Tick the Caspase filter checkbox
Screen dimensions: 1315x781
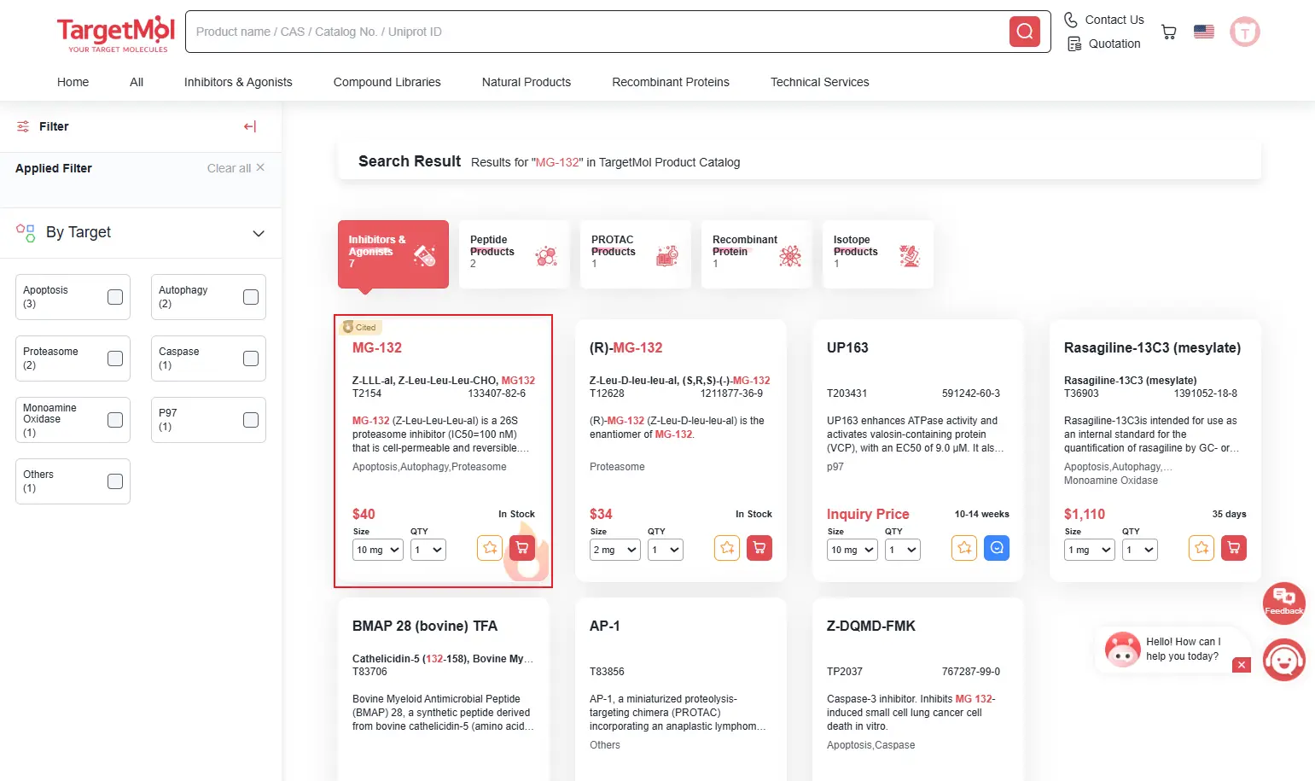coord(251,358)
